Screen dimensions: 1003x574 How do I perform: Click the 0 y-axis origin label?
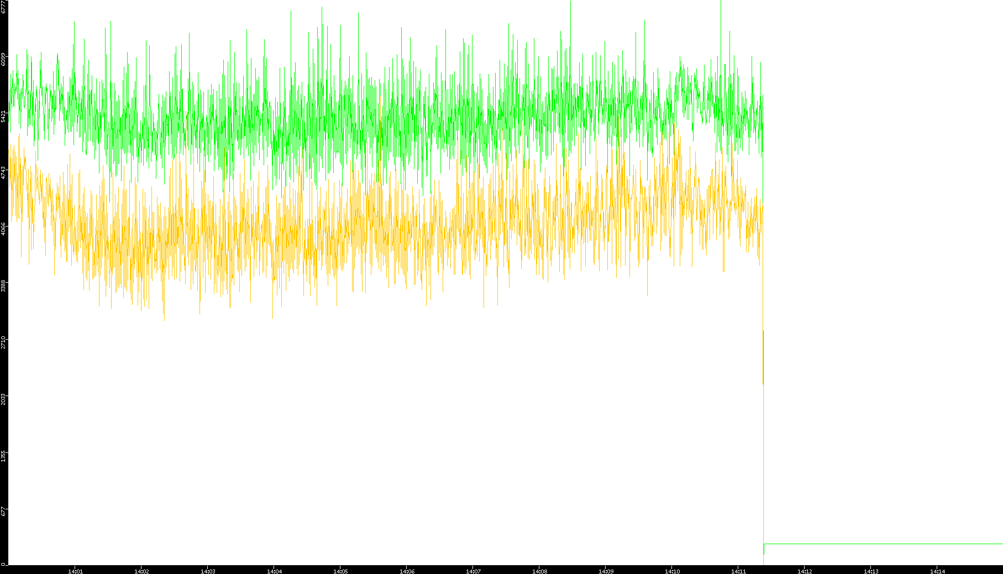(3, 564)
